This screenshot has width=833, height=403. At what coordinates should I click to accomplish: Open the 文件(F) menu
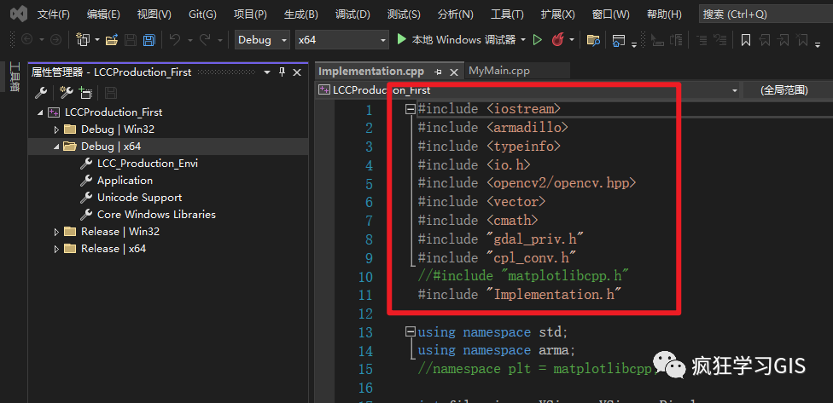53,14
